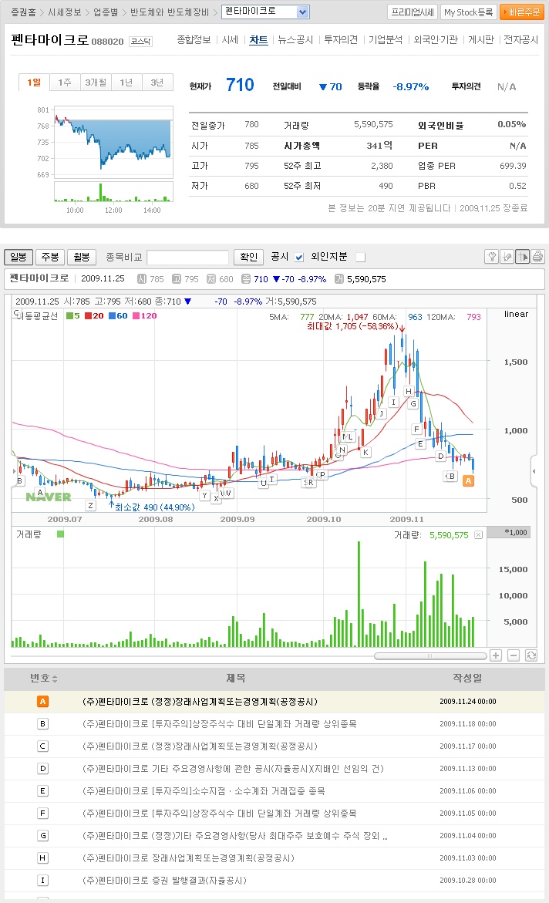Click the G icon in disclosure list

coord(42,836)
